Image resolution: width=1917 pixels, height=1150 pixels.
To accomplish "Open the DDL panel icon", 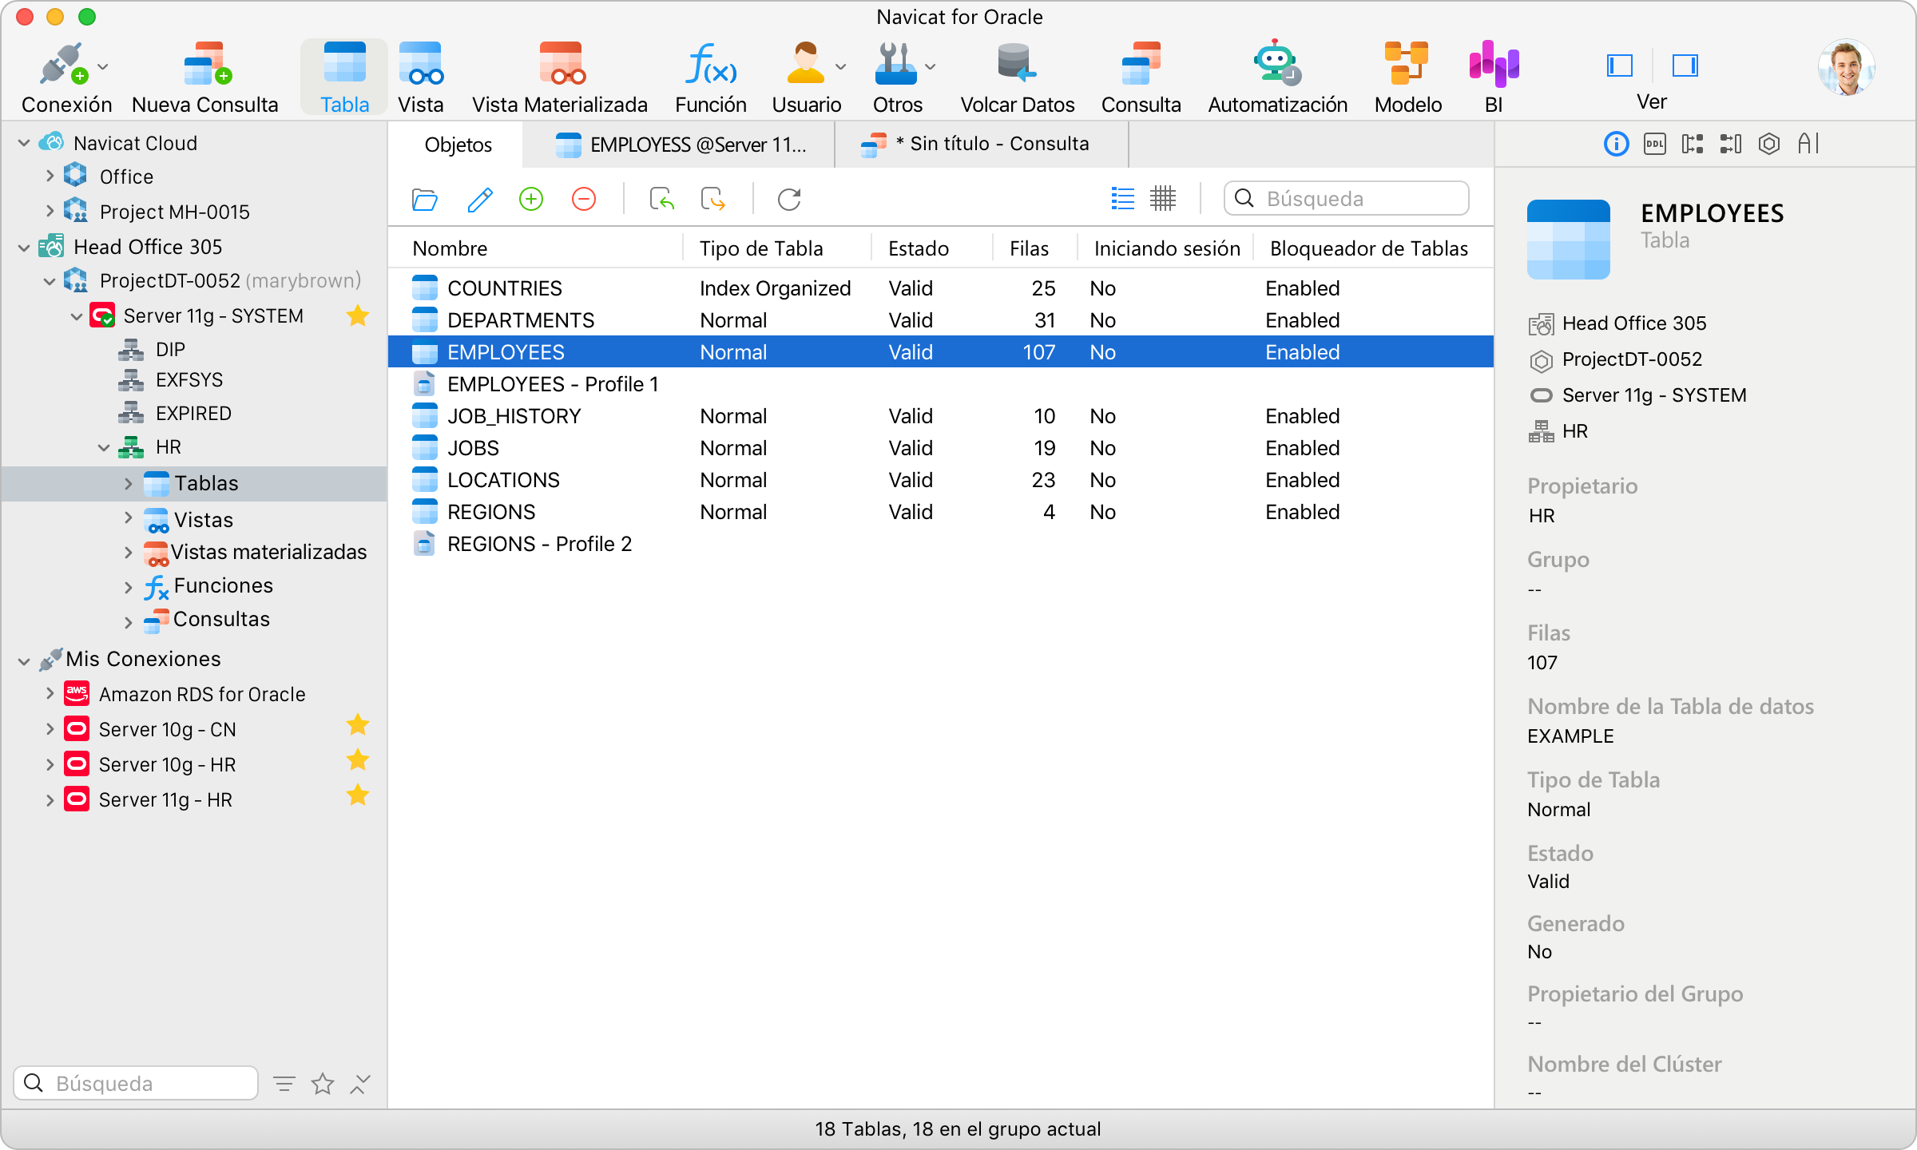I will coord(1654,144).
